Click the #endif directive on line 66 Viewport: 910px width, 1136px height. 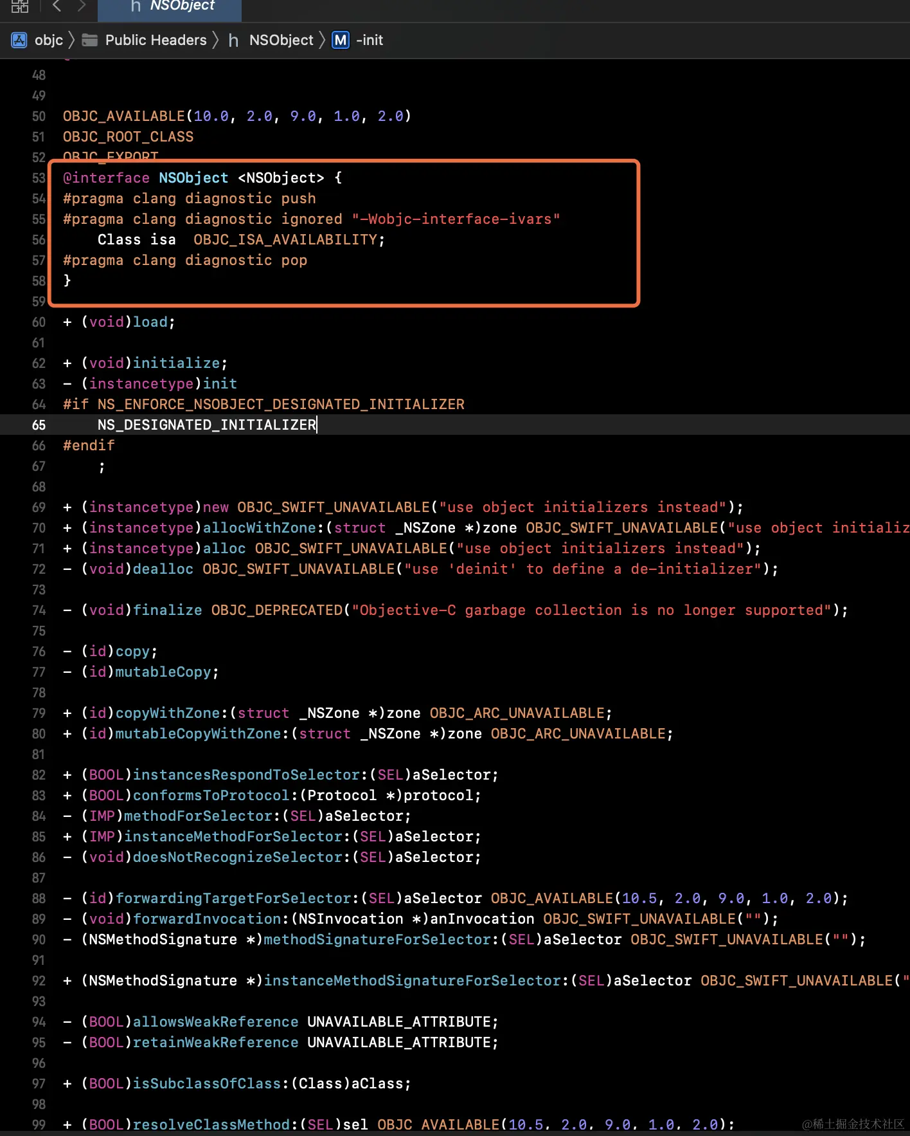(x=89, y=446)
